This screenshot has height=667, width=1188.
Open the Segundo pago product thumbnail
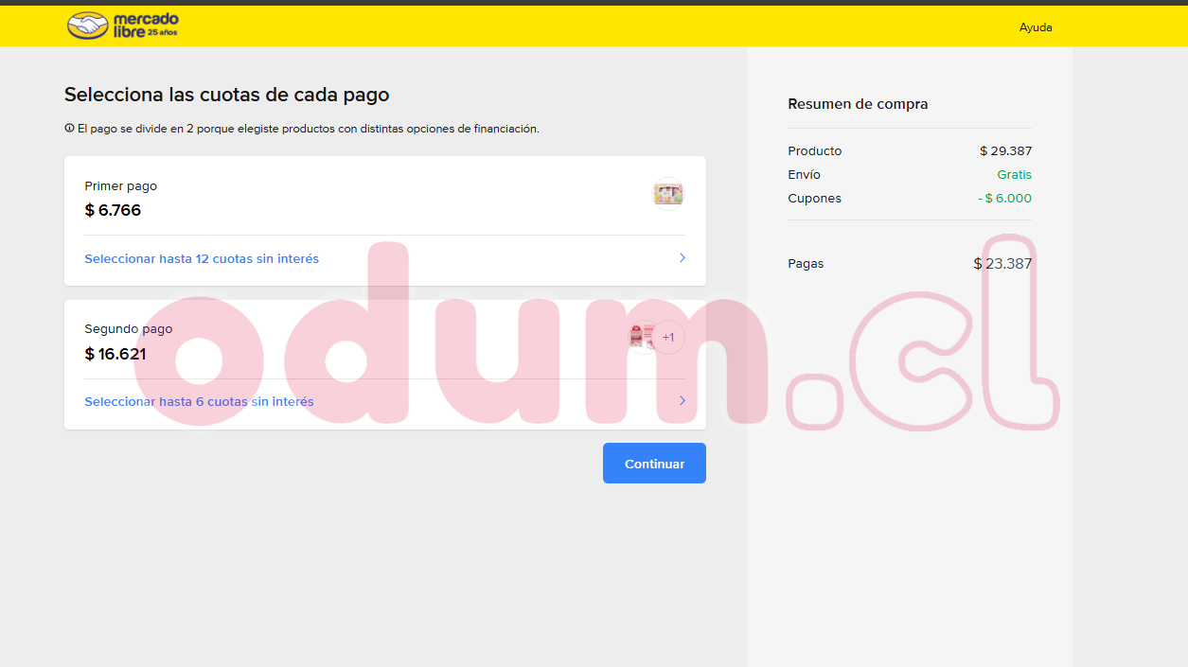point(641,337)
